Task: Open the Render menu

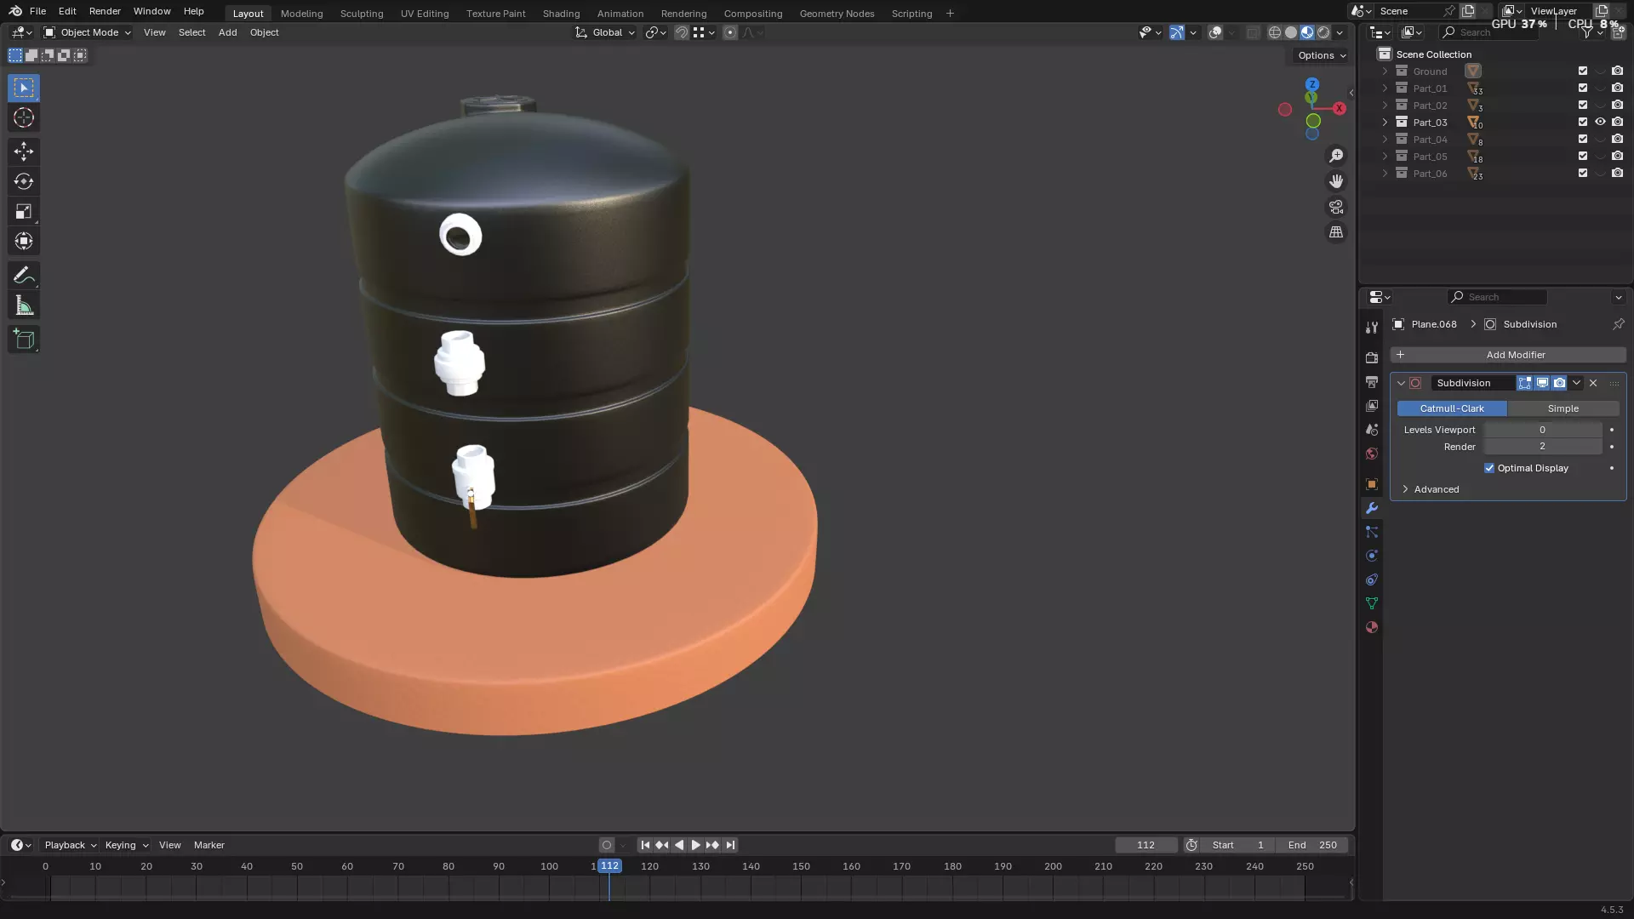Action: (105, 11)
